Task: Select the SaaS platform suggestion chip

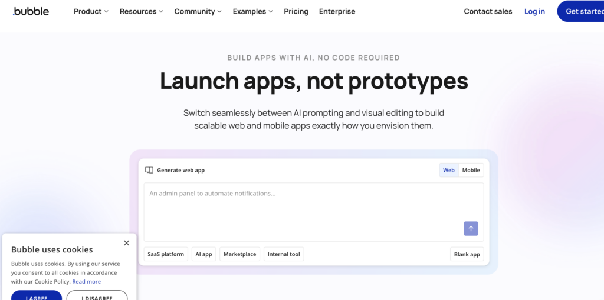Action: pyautogui.click(x=166, y=254)
